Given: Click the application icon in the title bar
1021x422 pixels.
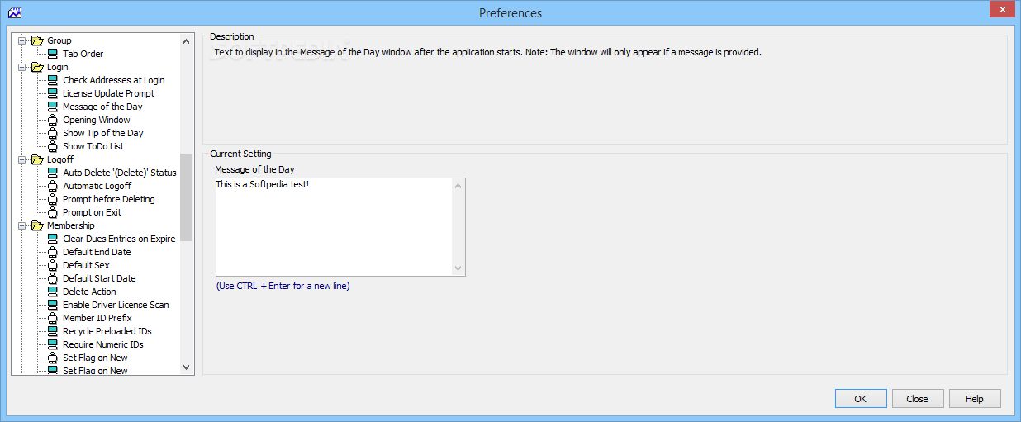Looking at the screenshot, I should [x=14, y=12].
